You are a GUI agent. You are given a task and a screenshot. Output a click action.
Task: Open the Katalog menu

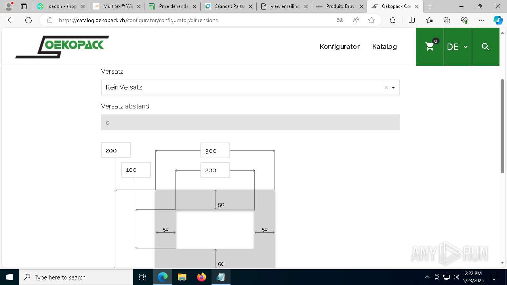tap(384, 46)
